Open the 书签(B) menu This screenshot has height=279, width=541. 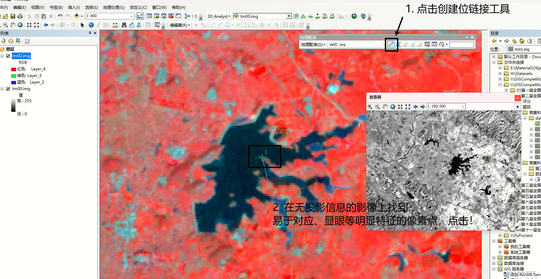pyautogui.click(x=56, y=7)
